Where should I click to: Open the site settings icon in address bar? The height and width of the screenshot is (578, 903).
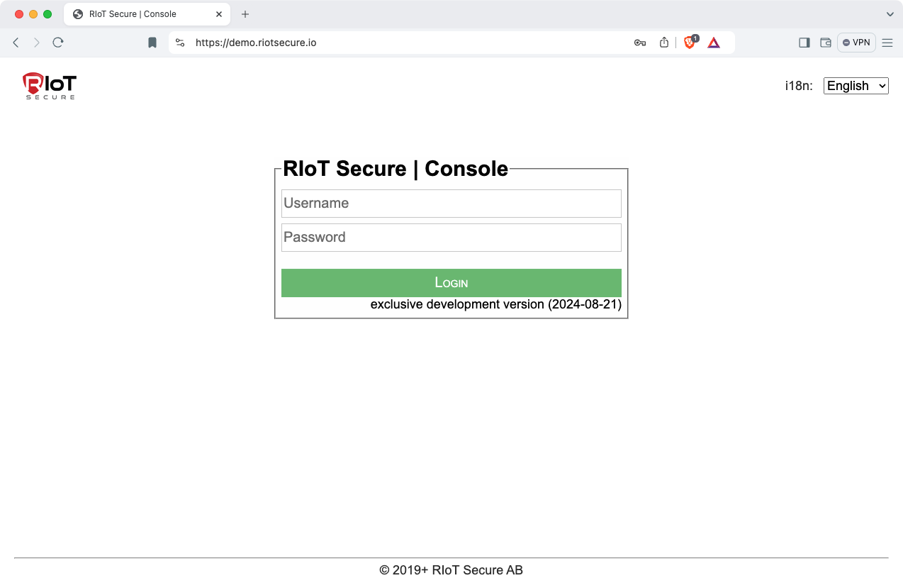[180, 43]
